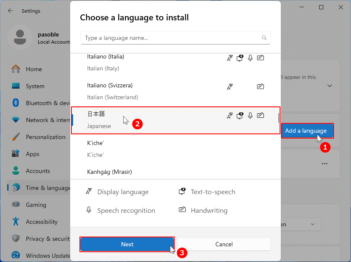Click the display language icon for Italiano (Svizzera)

(230, 86)
